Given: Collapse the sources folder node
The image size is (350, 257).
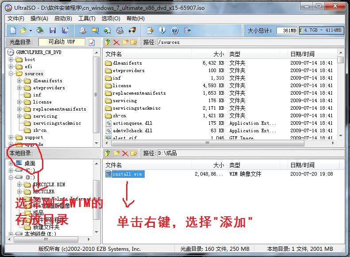Looking at the screenshot, I should [11, 73].
